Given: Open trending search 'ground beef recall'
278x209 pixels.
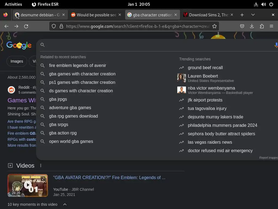Looking at the screenshot, I should (x=205, y=68).
